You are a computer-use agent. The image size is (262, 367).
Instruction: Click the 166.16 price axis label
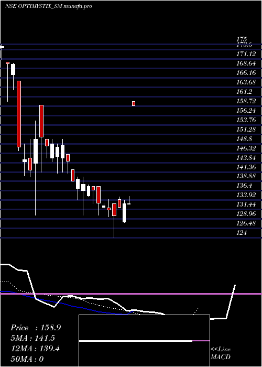click(x=246, y=73)
